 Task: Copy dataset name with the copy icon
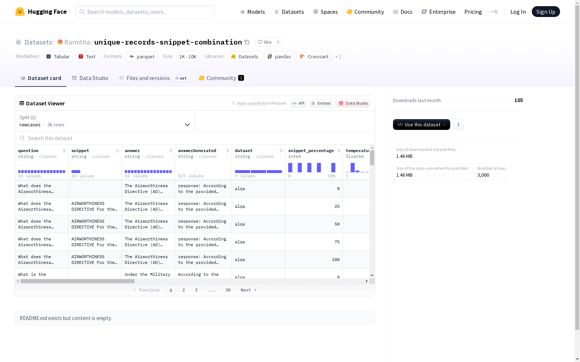point(247,42)
